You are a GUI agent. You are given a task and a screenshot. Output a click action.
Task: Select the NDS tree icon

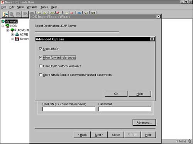[x=7, y=26]
